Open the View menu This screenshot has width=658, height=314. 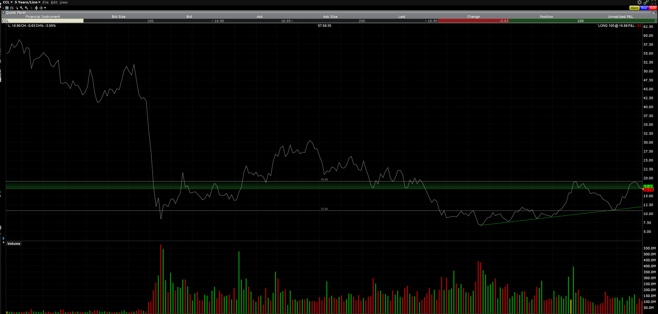(x=63, y=2)
